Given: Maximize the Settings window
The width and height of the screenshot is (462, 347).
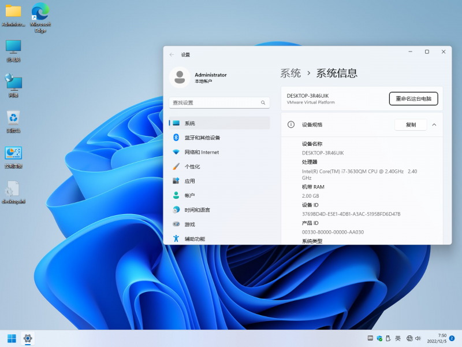Looking at the screenshot, I should tap(427, 51).
